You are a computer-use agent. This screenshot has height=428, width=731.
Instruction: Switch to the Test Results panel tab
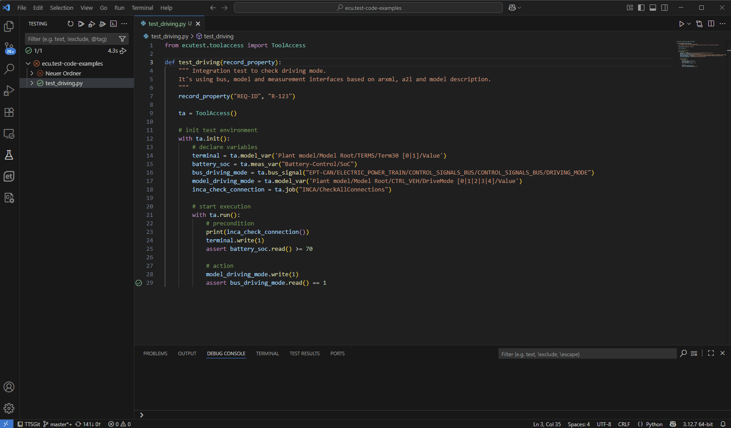(x=305, y=353)
